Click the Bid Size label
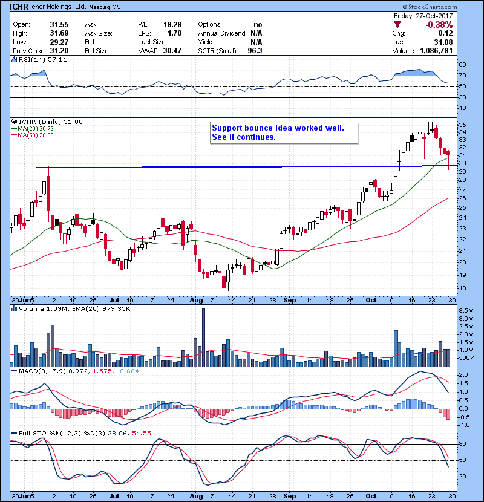Image resolution: width=484 pixels, height=502 pixels. (x=97, y=51)
